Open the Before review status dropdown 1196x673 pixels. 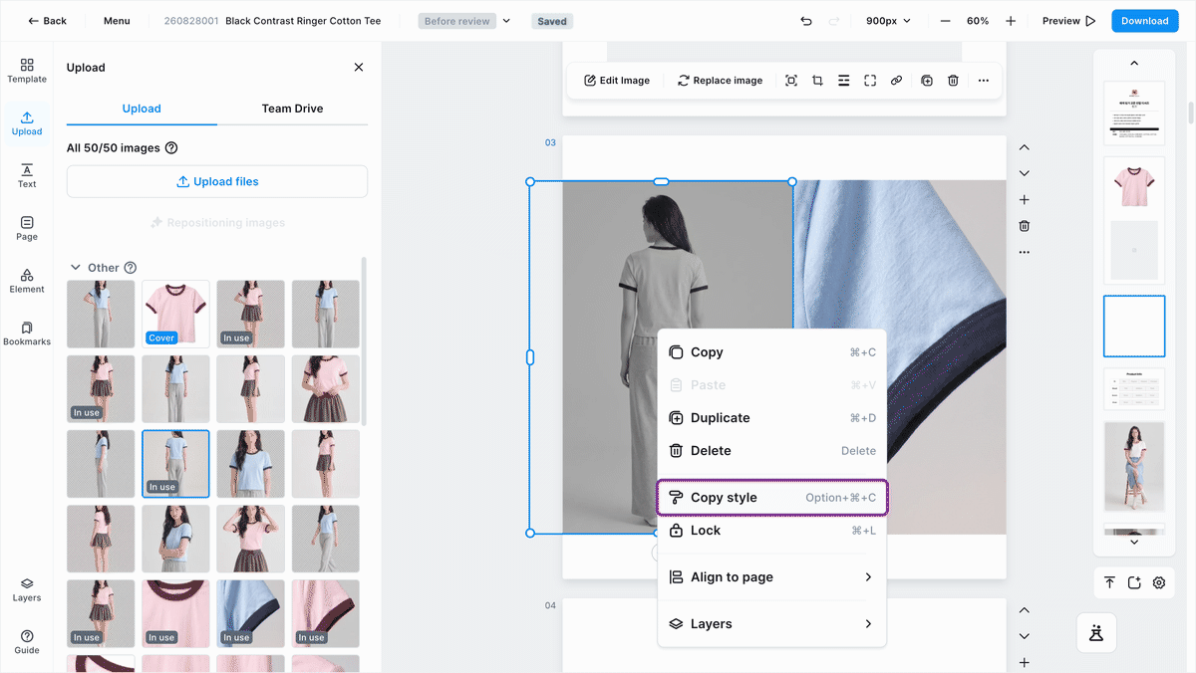[x=464, y=21]
